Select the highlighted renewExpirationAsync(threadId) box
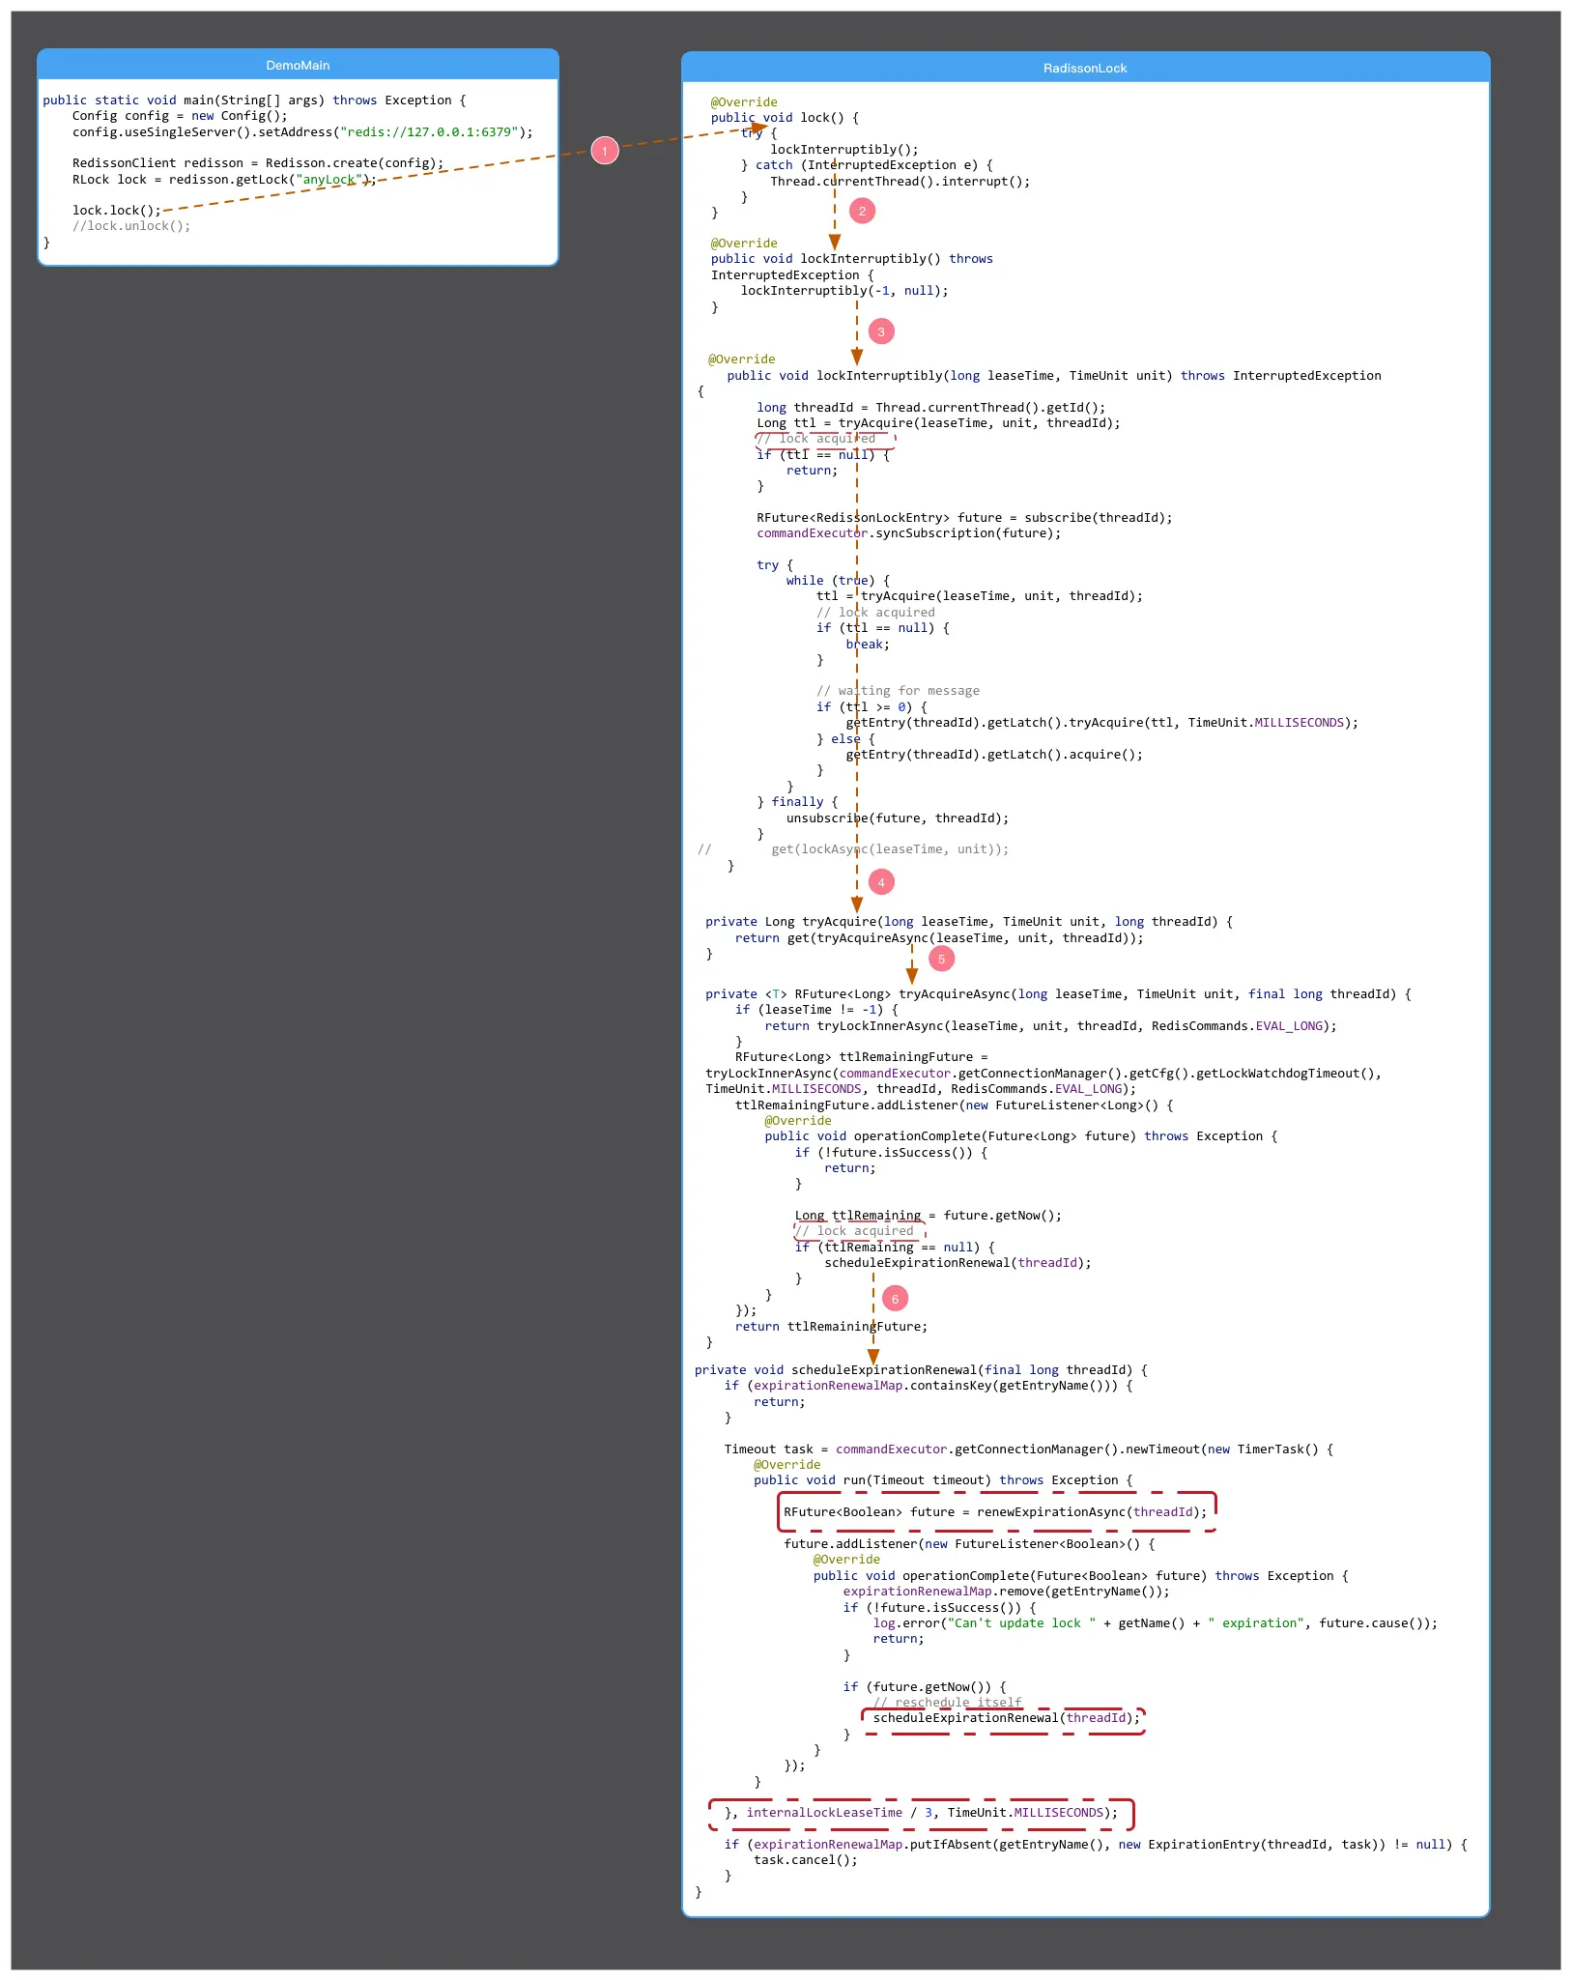This screenshot has width=1572, height=1980. pyautogui.click(x=996, y=1512)
